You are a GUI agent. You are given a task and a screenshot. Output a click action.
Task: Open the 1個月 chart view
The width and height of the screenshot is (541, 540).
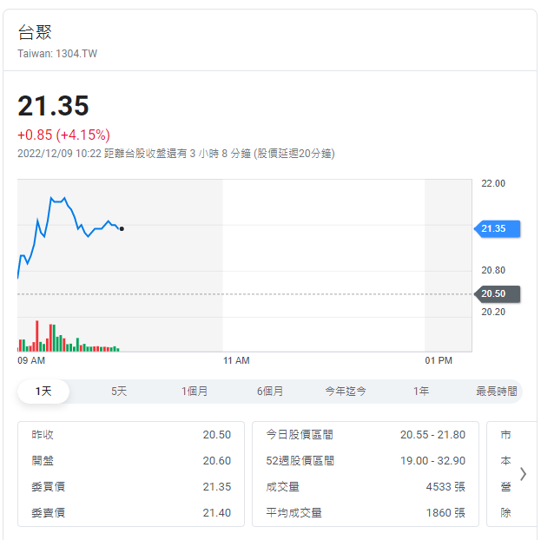tap(195, 392)
